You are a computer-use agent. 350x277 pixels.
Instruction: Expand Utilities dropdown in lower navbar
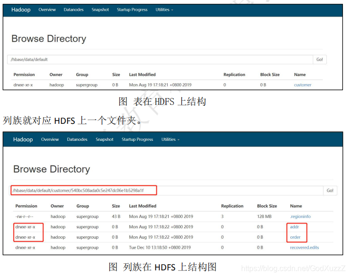coord(171,139)
